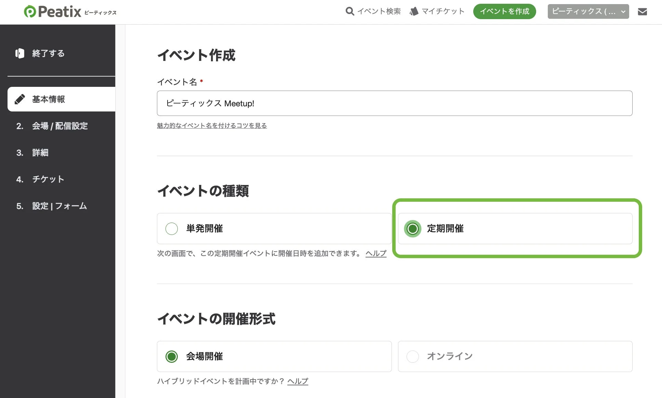
Task: Go to step 2 会場/配信設定
Action: coord(59,126)
